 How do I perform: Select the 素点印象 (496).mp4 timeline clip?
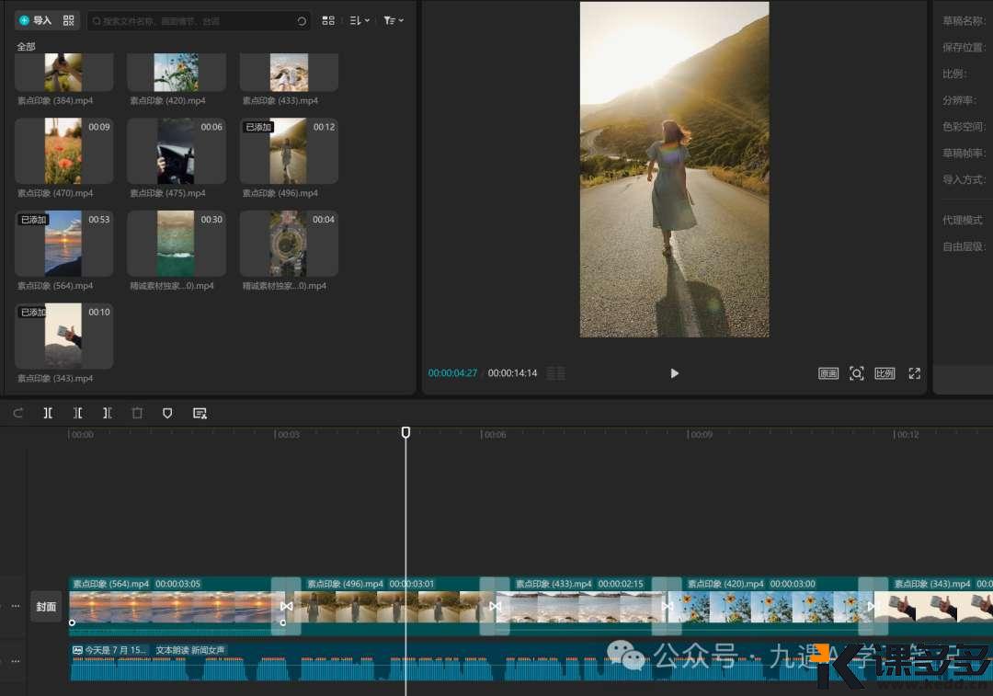(x=391, y=606)
